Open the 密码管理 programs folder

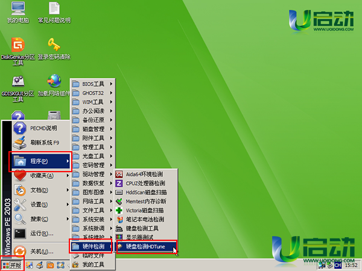click(92, 165)
